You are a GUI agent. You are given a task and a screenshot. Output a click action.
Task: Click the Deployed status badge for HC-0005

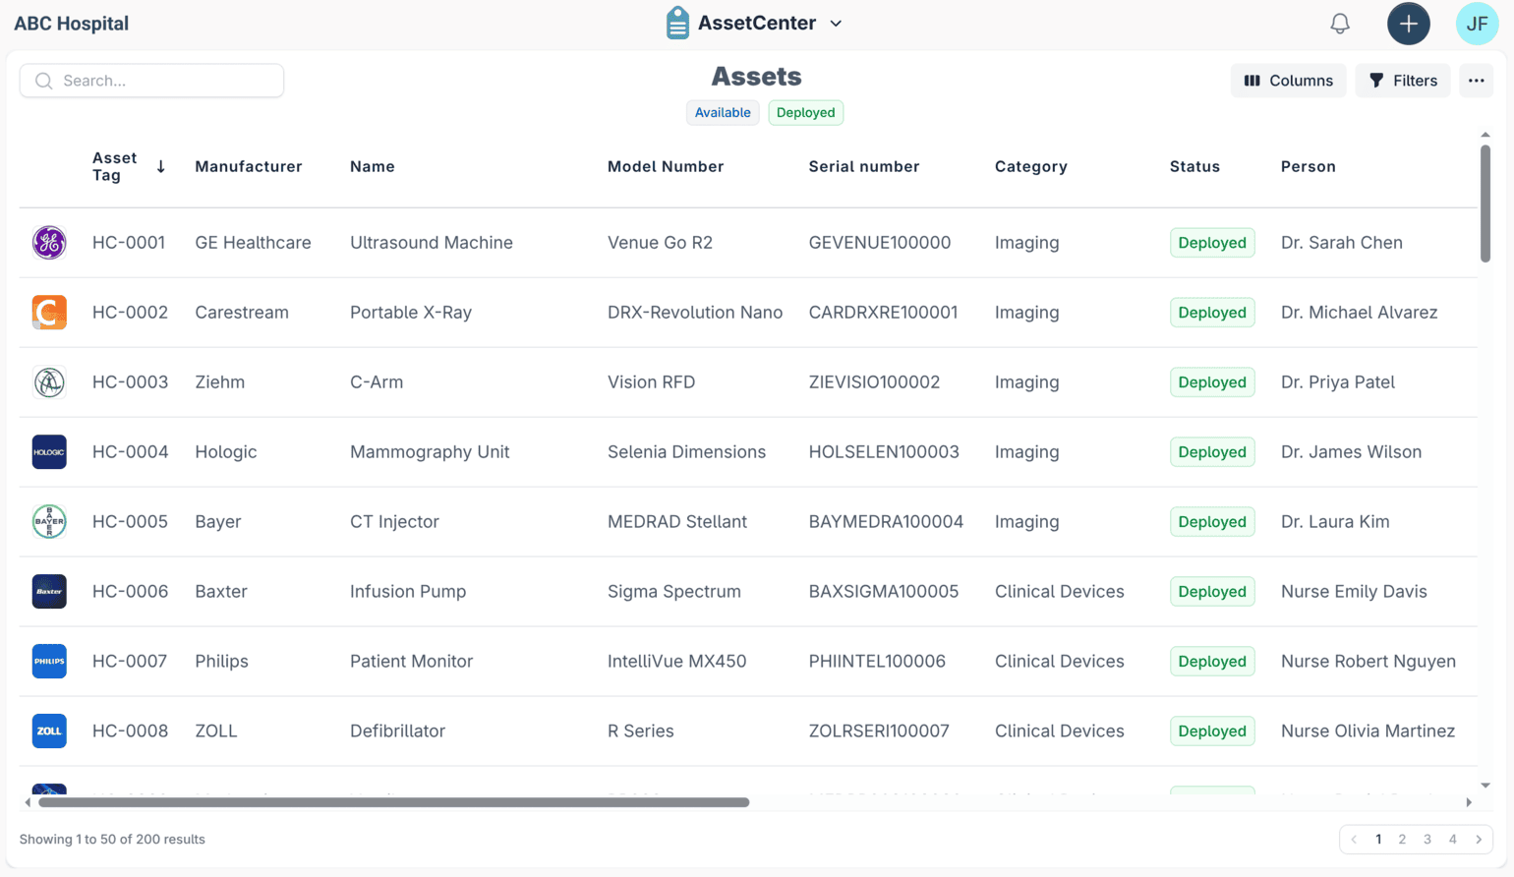coord(1212,522)
